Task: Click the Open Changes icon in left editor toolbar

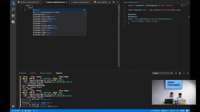Action: 110,2
